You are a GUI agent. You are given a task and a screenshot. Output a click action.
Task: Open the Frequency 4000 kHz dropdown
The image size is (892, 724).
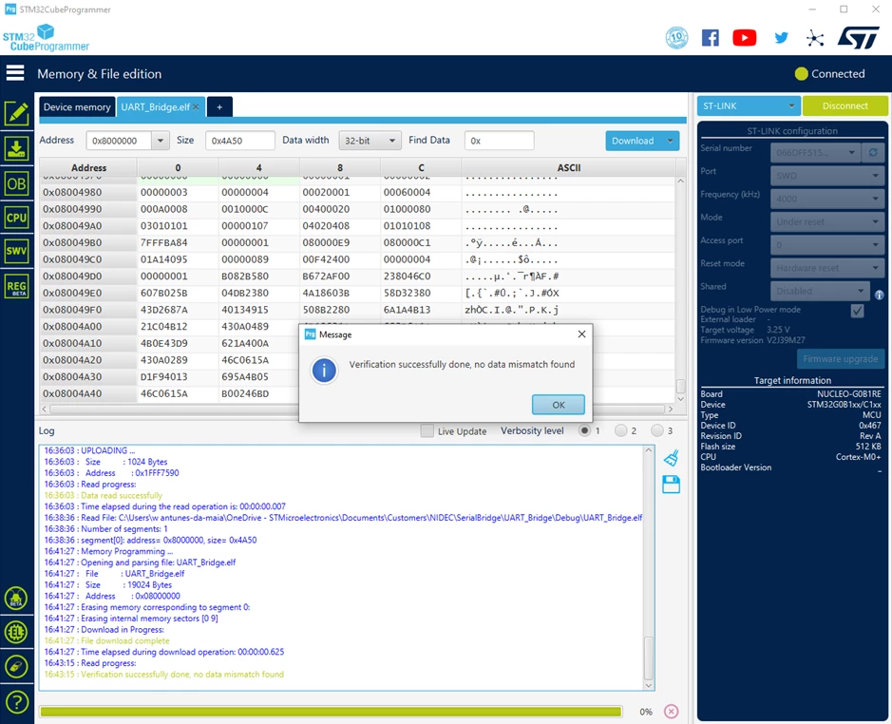click(x=827, y=199)
